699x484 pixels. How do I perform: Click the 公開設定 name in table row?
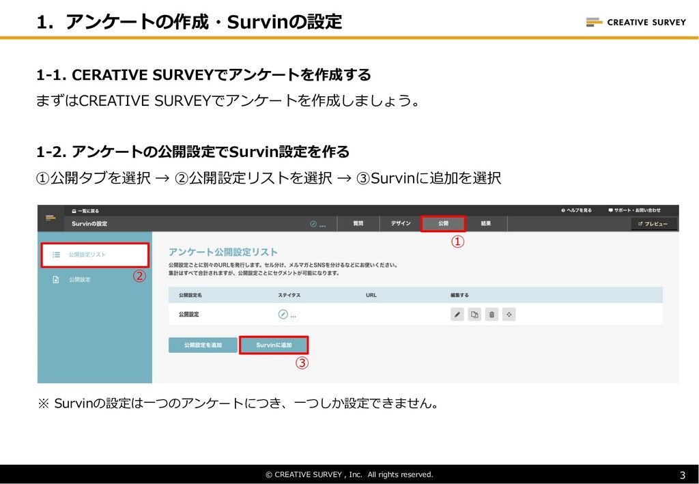pos(189,315)
